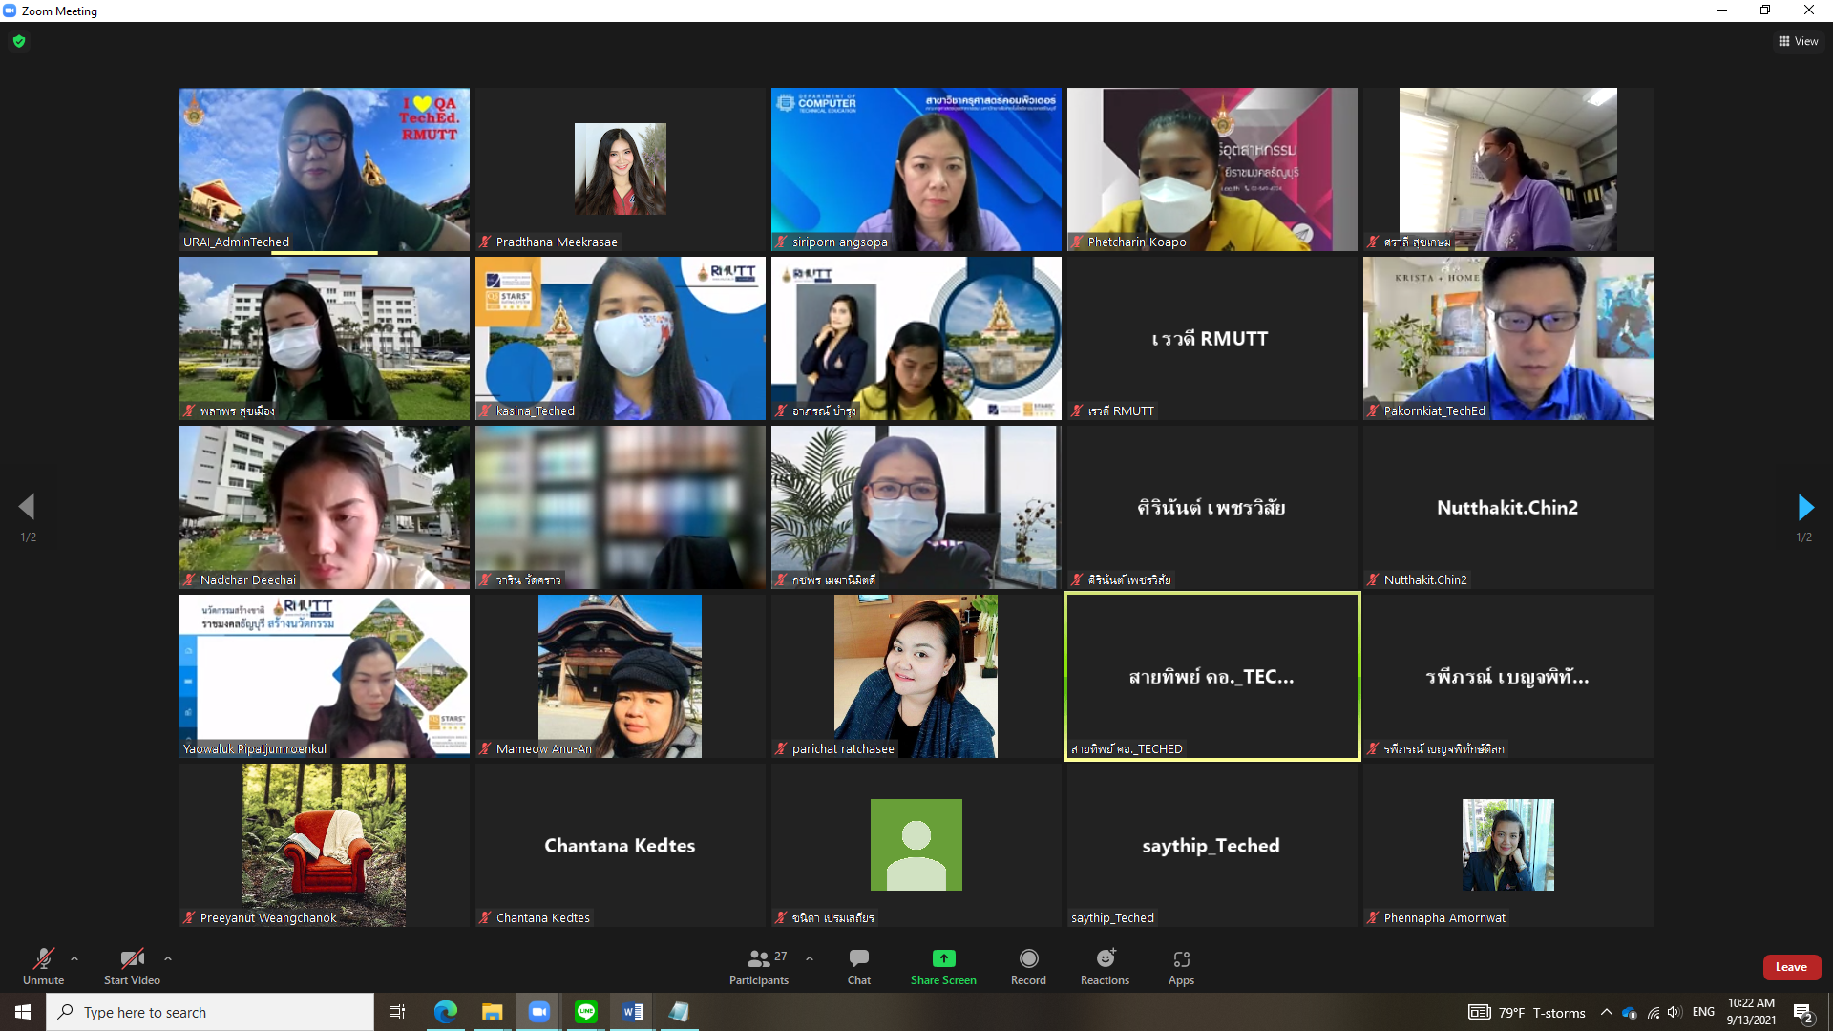Open the network Wi-Fi tray icon
The height and width of the screenshot is (1031, 1833).
click(1653, 1012)
